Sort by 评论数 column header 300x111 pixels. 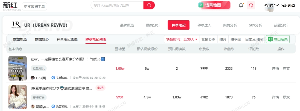tap(254, 49)
